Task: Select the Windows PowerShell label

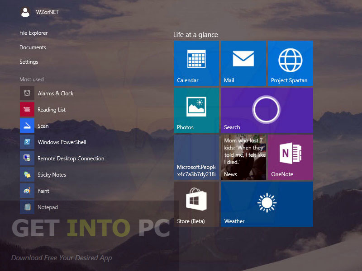Action: click(62, 142)
